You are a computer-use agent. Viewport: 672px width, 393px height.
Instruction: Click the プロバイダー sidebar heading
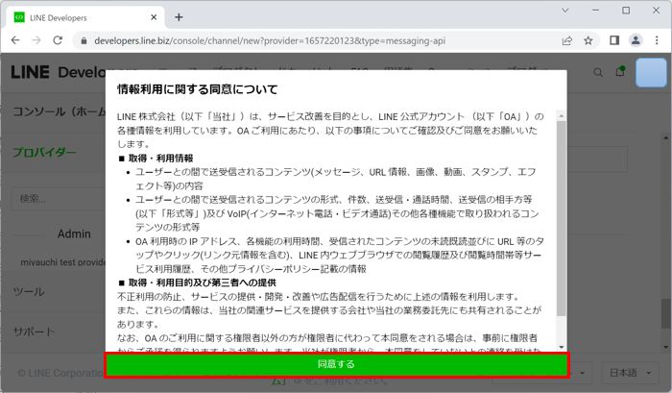pyautogui.click(x=44, y=152)
